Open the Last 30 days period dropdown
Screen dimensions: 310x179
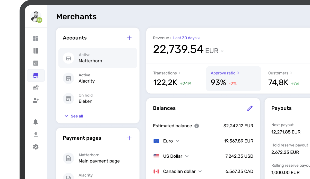click(x=187, y=38)
